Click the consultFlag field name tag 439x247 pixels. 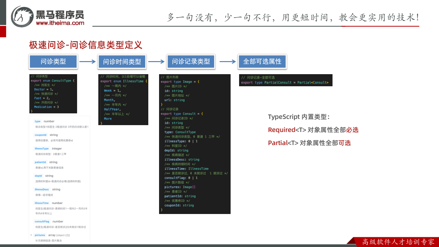point(42,222)
